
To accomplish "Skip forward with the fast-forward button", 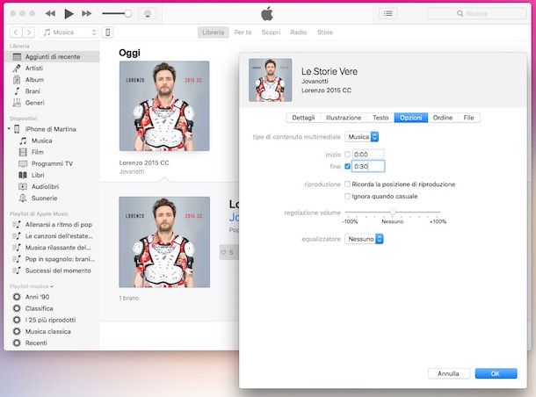I will pyautogui.click(x=87, y=14).
